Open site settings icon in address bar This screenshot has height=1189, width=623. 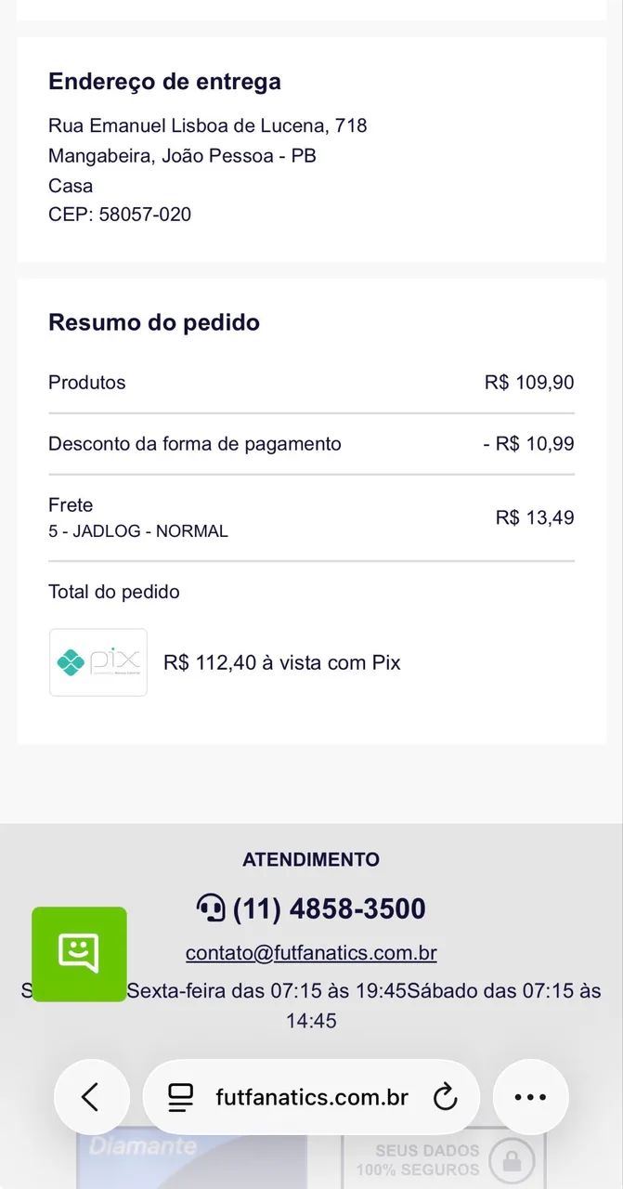(x=180, y=1097)
